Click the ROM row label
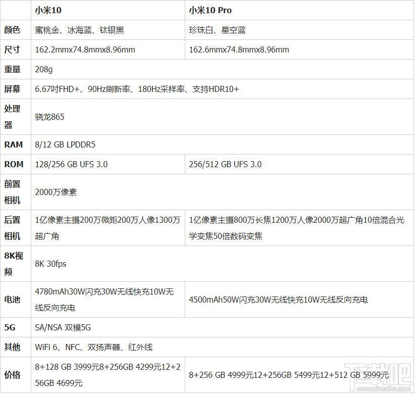Viewport: 415px width, 394px height. coord(15,164)
